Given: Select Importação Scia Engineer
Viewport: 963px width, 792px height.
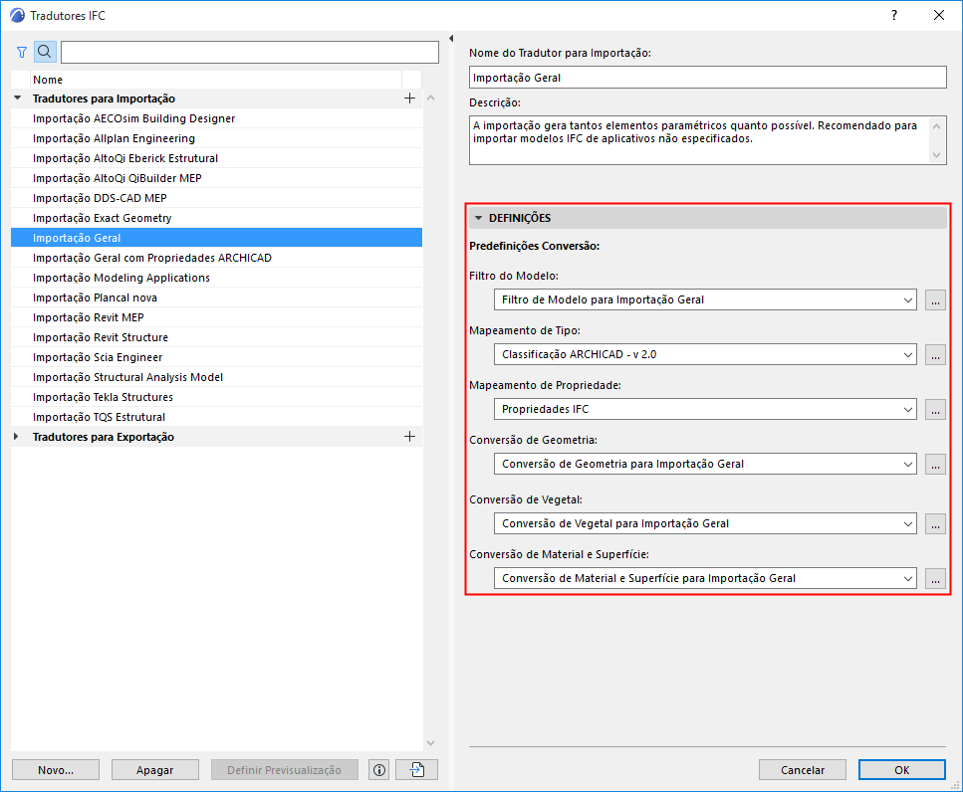Looking at the screenshot, I should pos(216,357).
